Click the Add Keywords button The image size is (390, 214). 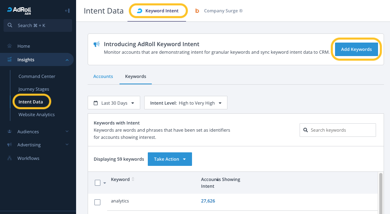(x=356, y=49)
